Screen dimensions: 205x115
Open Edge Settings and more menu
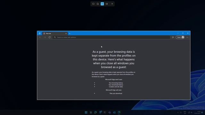pos(187,37)
